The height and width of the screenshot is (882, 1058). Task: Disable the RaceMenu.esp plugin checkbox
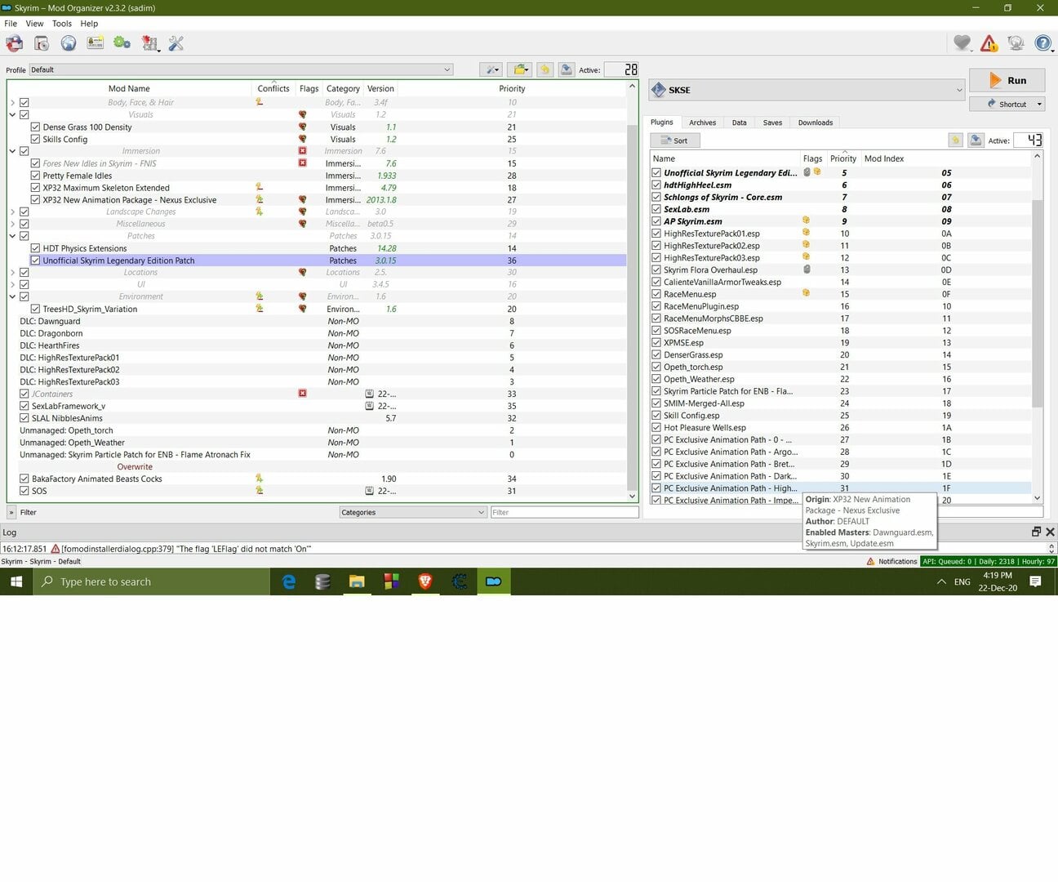coord(656,294)
